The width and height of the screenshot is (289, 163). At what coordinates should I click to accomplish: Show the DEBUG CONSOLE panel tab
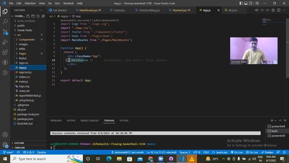pyautogui.click(x=89, y=120)
